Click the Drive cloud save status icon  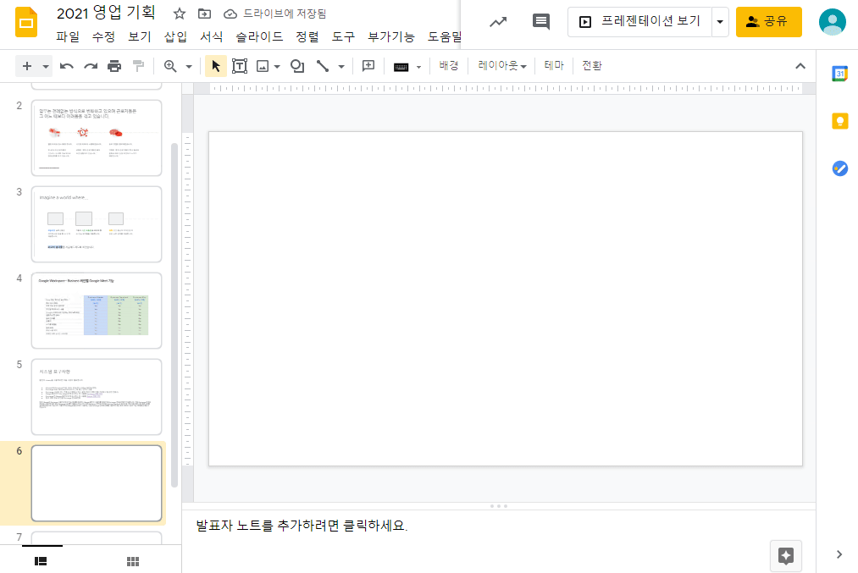click(230, 14)
